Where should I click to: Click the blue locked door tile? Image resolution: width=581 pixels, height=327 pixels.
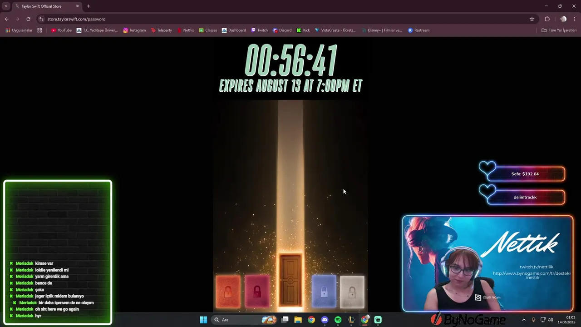[324, 291]
